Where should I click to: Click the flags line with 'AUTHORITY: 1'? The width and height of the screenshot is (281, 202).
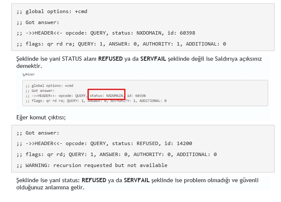121,44
